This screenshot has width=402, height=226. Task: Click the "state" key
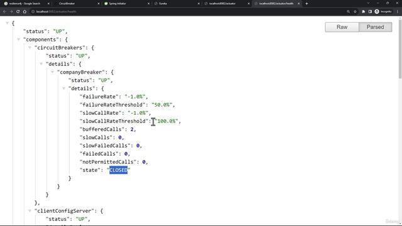tap(91, 170)
